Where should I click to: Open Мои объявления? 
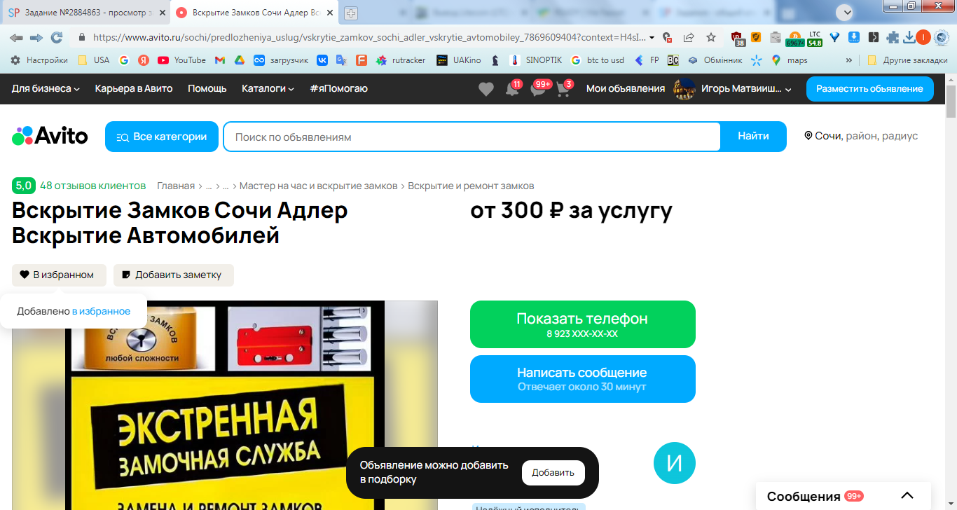coord(626,89)
